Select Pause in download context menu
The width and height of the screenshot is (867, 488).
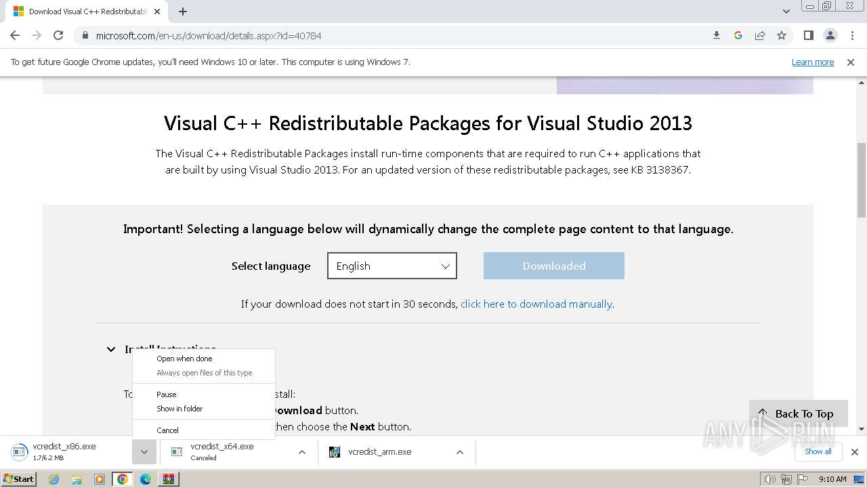167,394
